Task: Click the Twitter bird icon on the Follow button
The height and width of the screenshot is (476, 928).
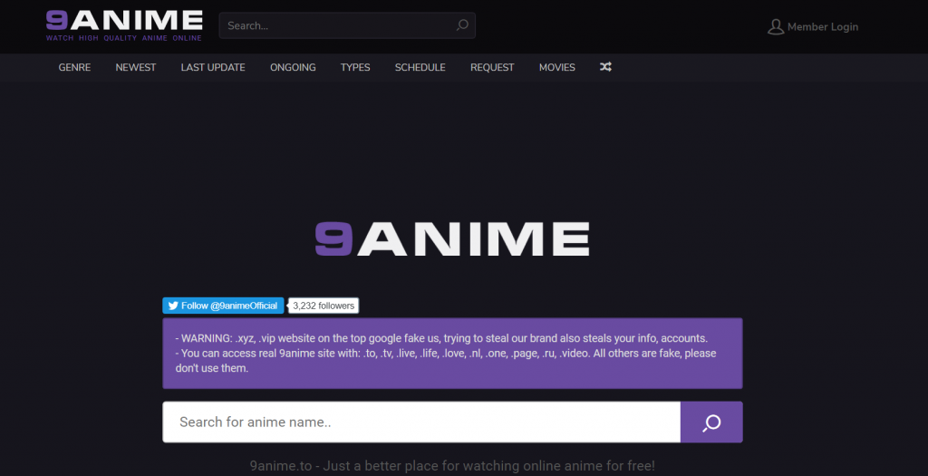Action: (x=173, y=306)
